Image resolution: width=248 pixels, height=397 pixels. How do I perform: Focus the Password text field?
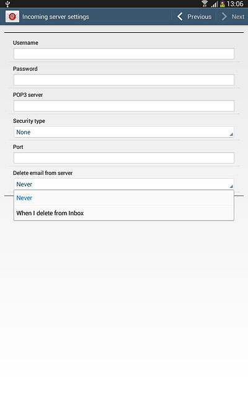(x=124, y=80)
